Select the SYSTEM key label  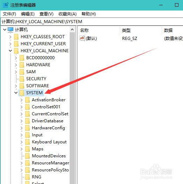click(34, 93)
